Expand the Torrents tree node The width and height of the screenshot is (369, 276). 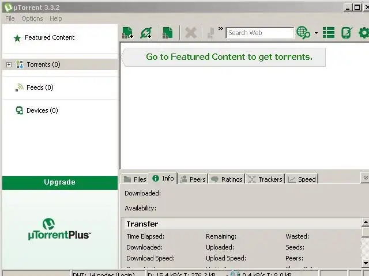coord(9,64)
